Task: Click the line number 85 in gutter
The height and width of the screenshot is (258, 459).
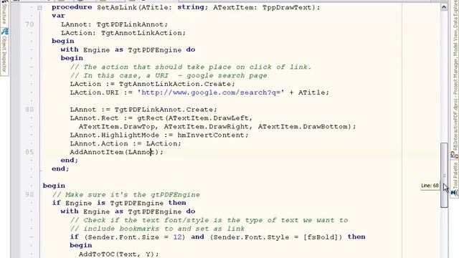Action: tap(29, 152)
